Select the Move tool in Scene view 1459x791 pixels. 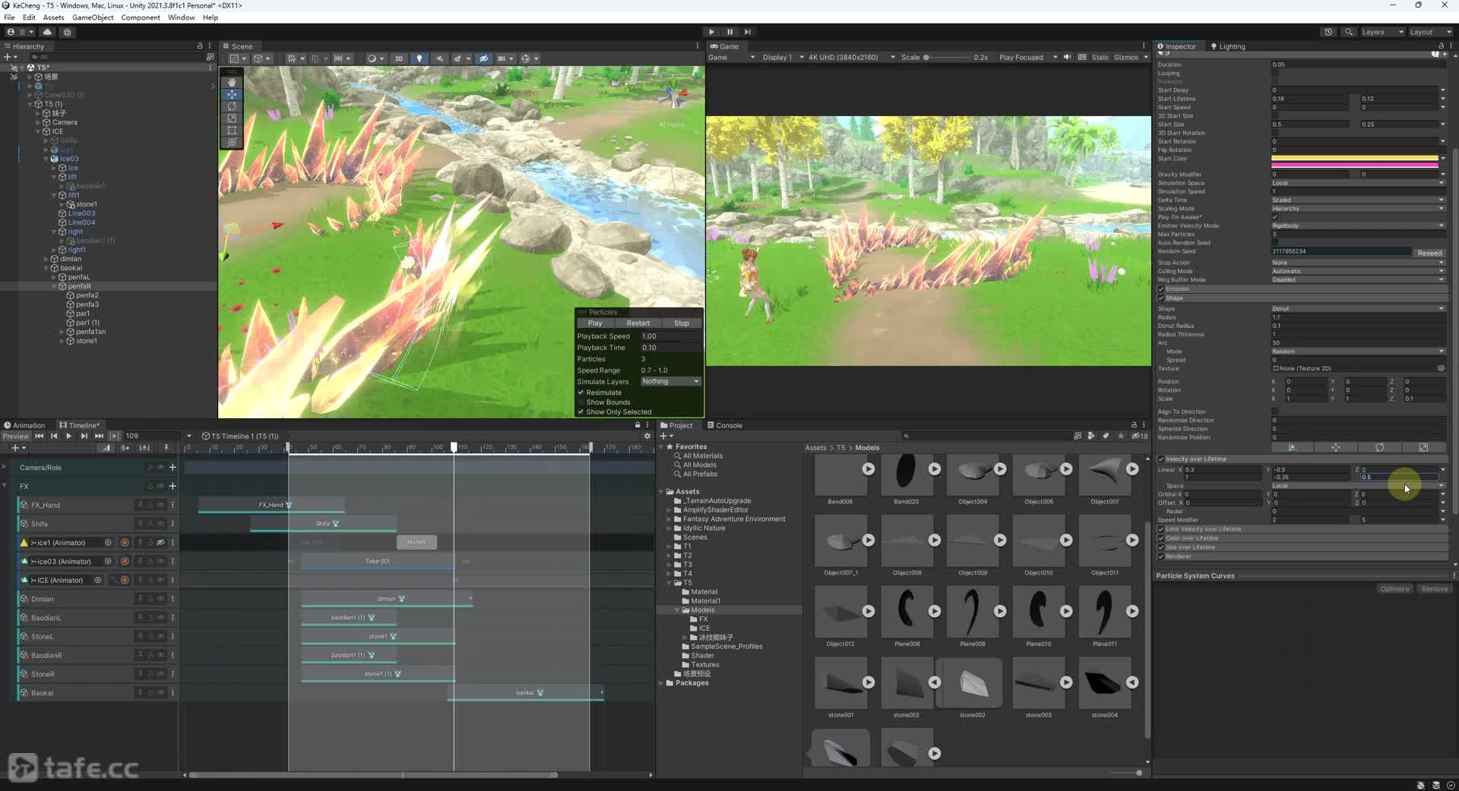[x=232, y=94]
